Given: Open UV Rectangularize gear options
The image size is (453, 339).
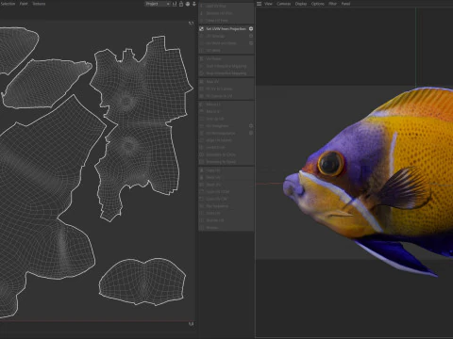Looking at the screenshot, I should coord(251,133).
